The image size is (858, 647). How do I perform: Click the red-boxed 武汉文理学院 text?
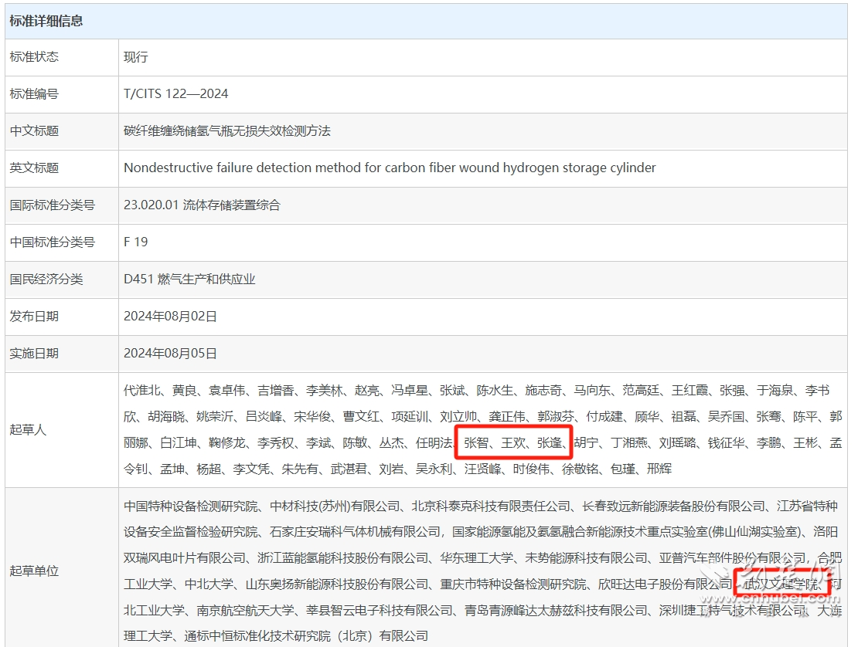point(781,584)
